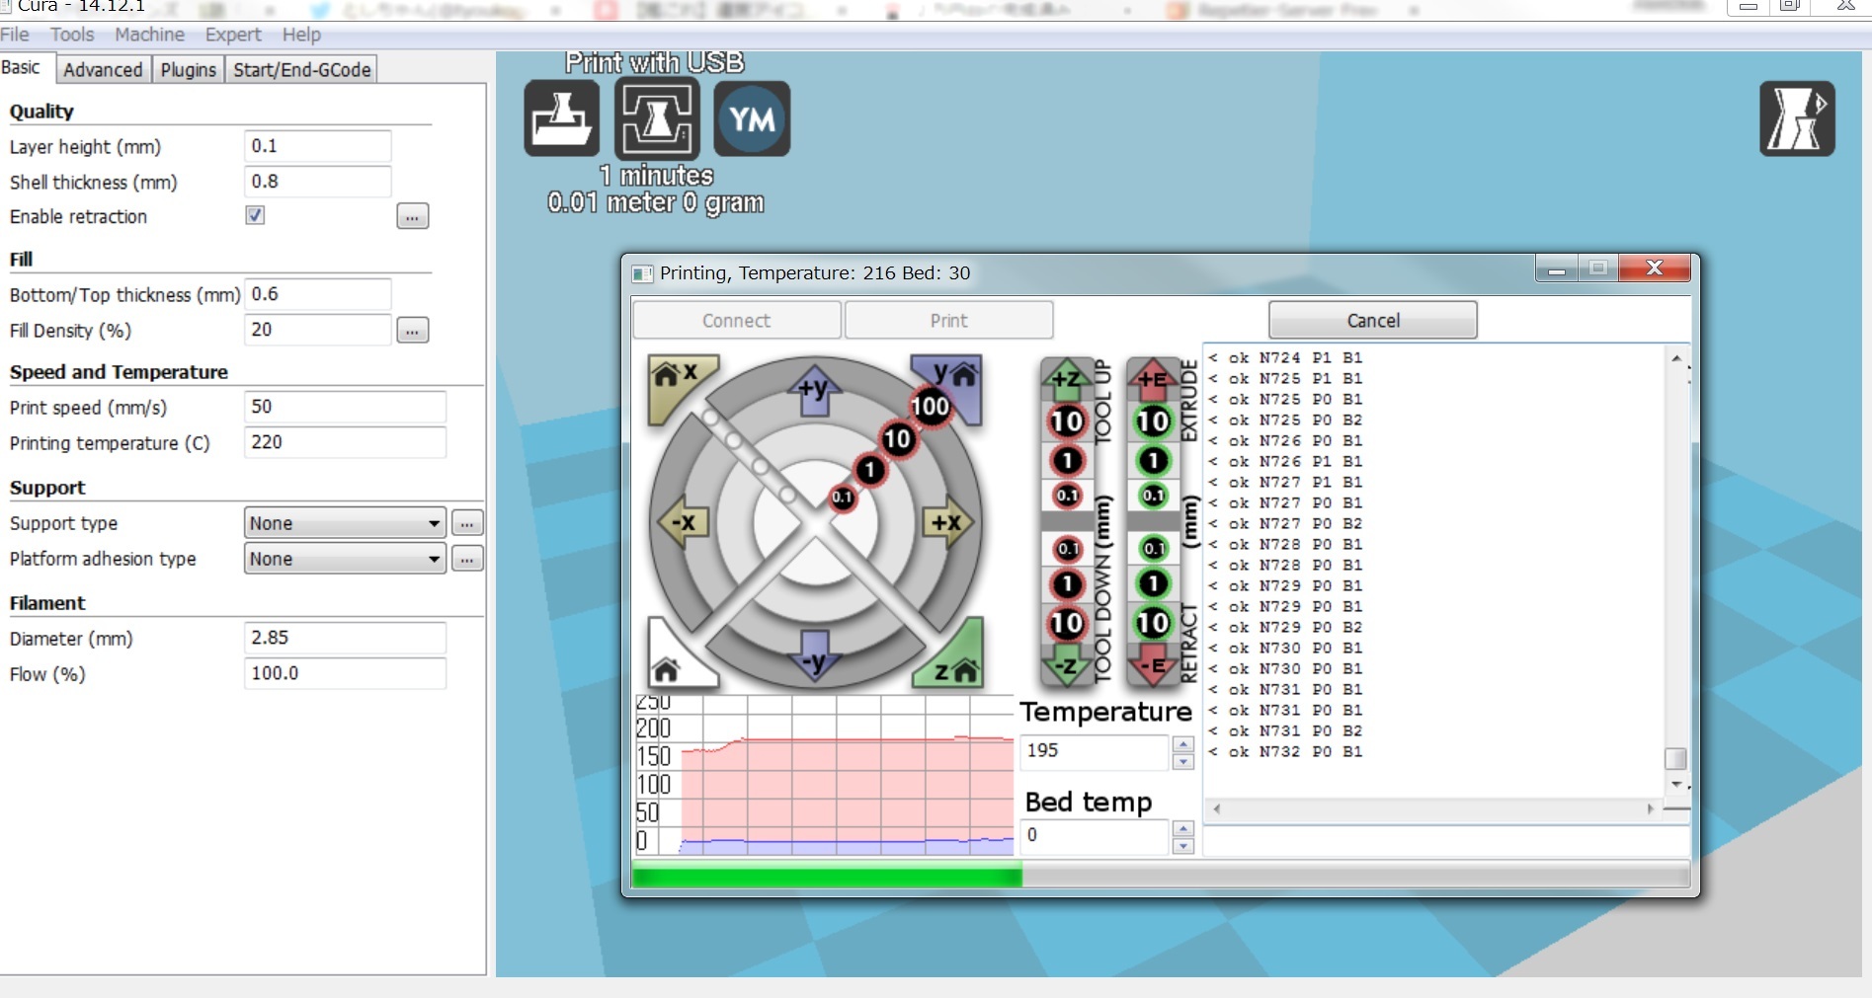Open Fill Density ellipsis settings button
The width and height of the screenshot is (1872, 998).
[412, 331]
